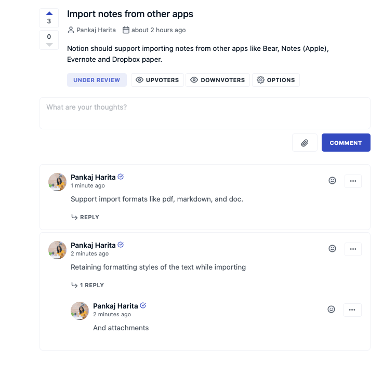The width and height of the screenshot is (383, 376).
Task: Open avatar of the 1 minute ago commenter
Action: (57, 182)
